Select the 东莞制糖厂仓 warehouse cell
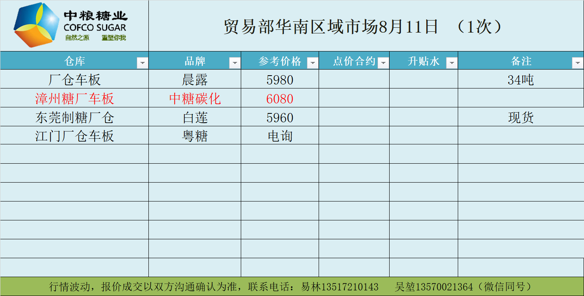 74,117
